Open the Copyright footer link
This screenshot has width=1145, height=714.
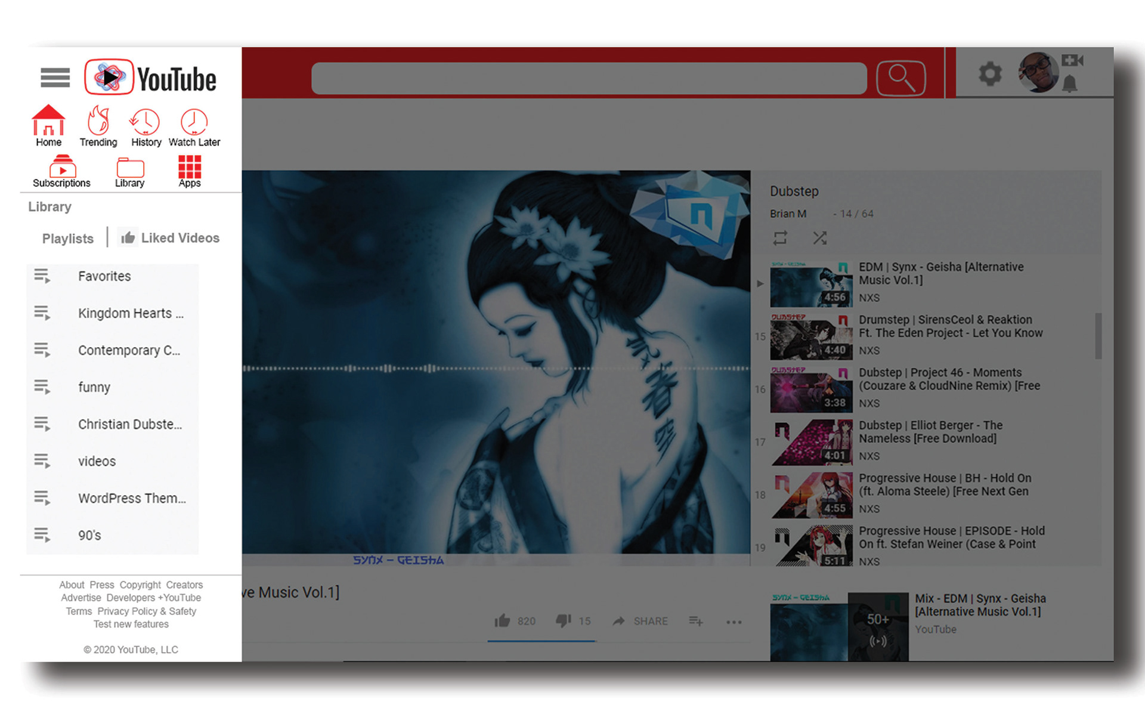pyautogui.click(x=140, y=585)
